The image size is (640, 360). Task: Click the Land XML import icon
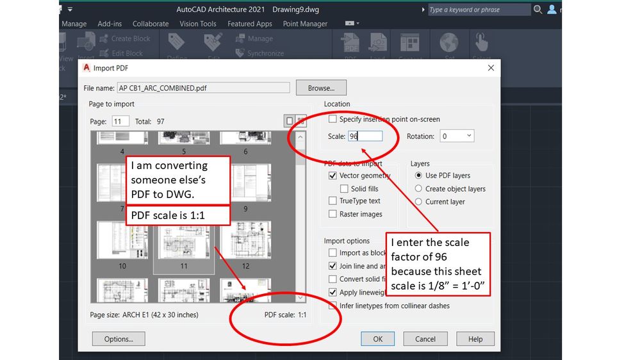378,42
